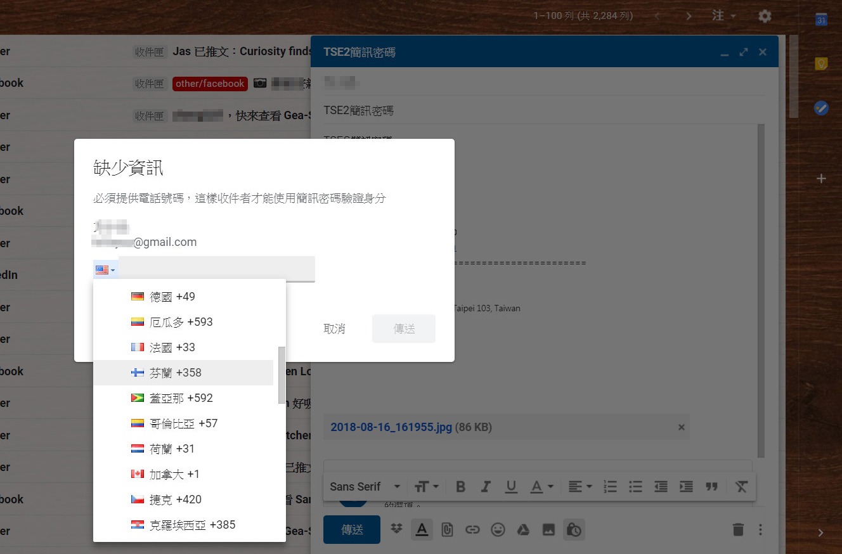Insert files using the Google Drive icon
The height and width of the screenshot is (554, 842).
pos(523,529)
